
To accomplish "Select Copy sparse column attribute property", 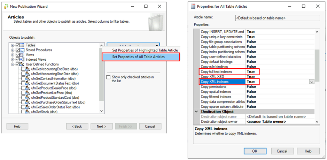I will pos(257,107).
